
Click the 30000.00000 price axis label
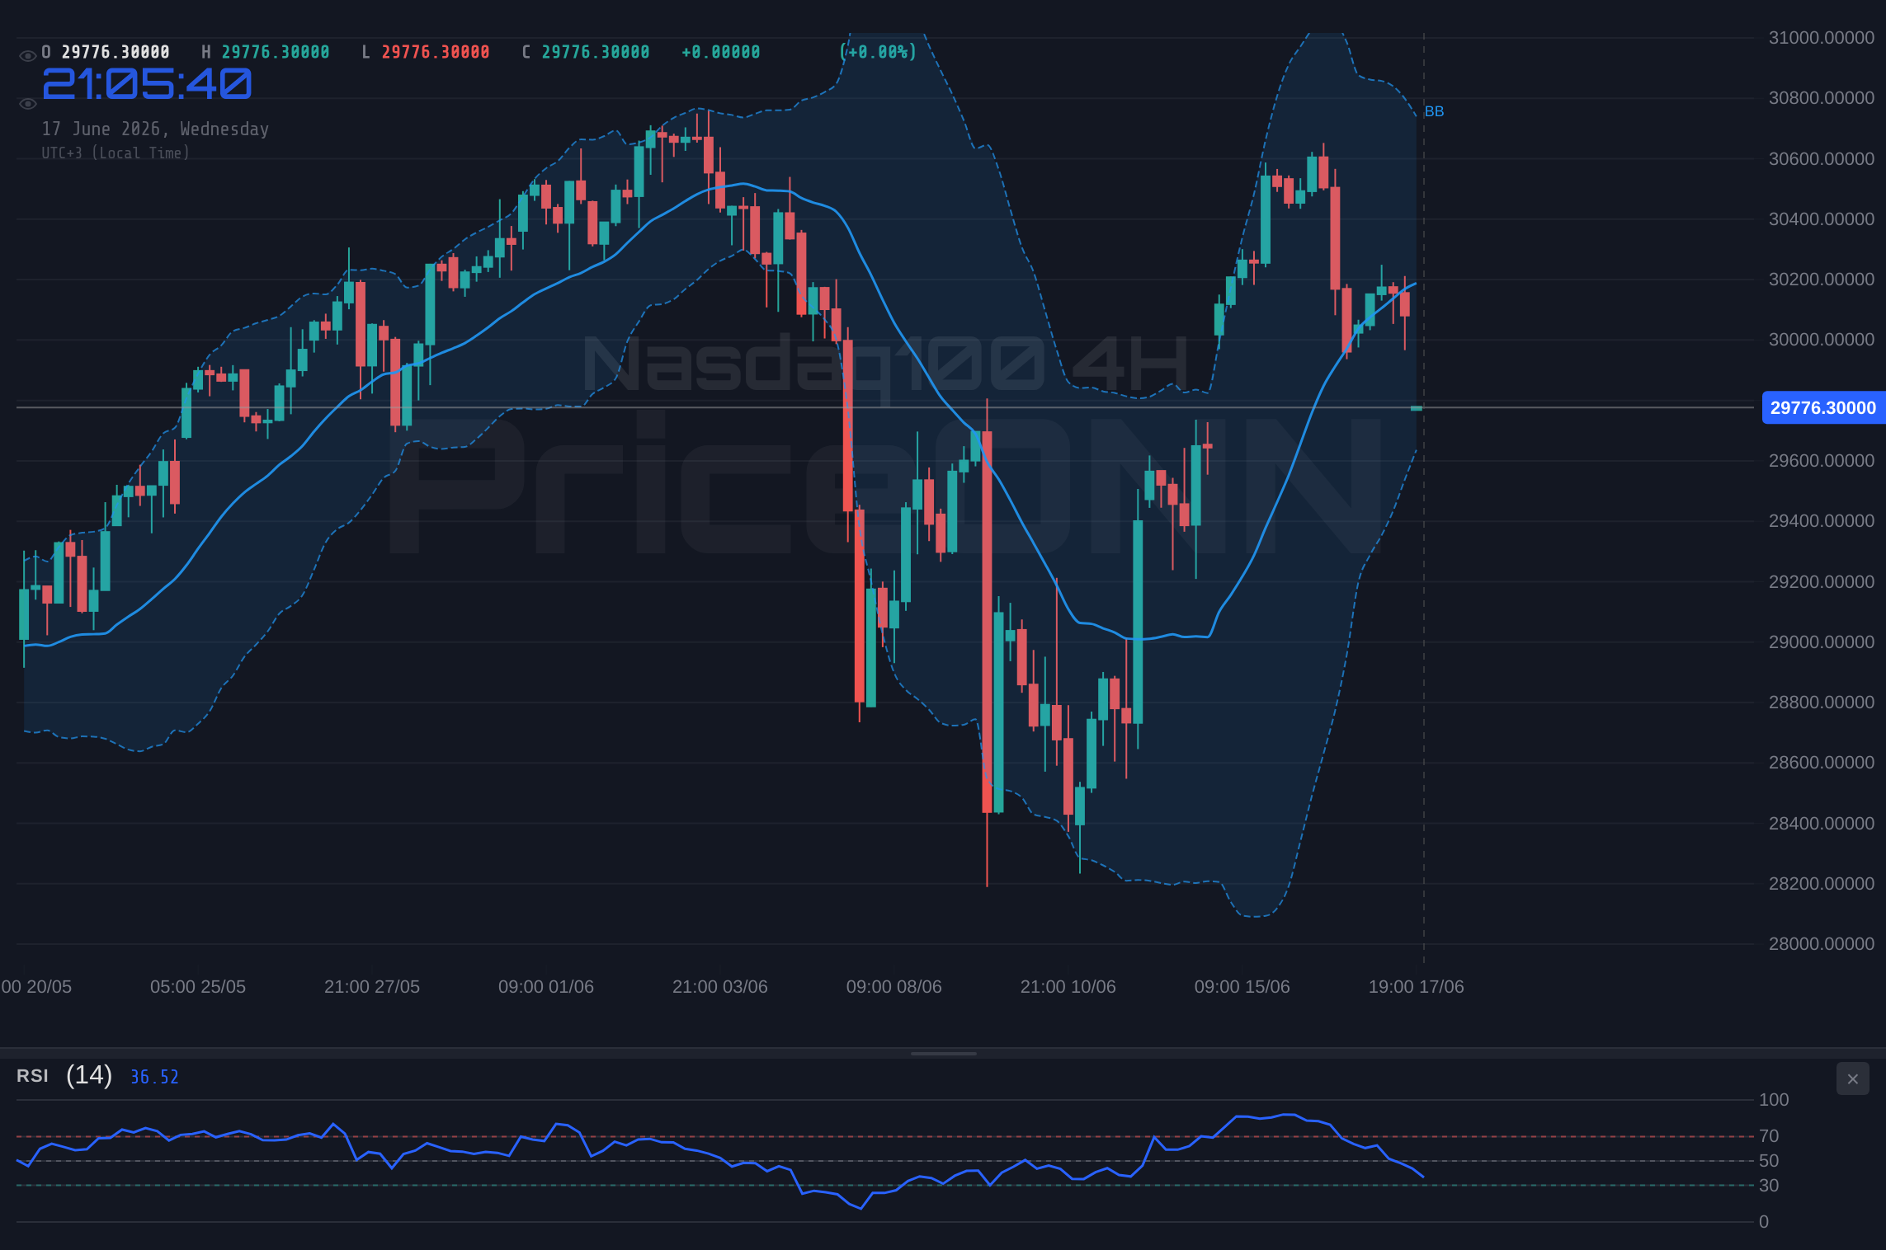coord(1821,340)
